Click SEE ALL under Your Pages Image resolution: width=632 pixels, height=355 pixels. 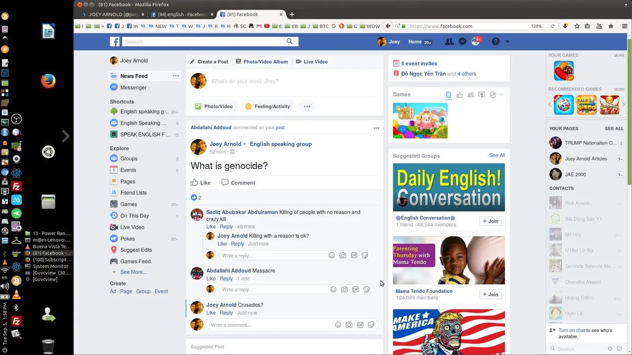click(614, 129)
